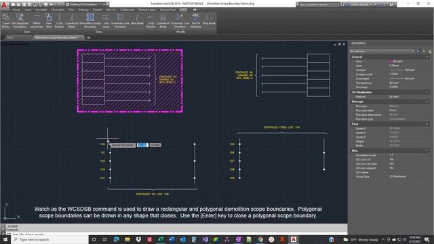Viewport: 434px width, 244px height.
Task: Click the New drawing quick access icon
Action: coord(14,5)
